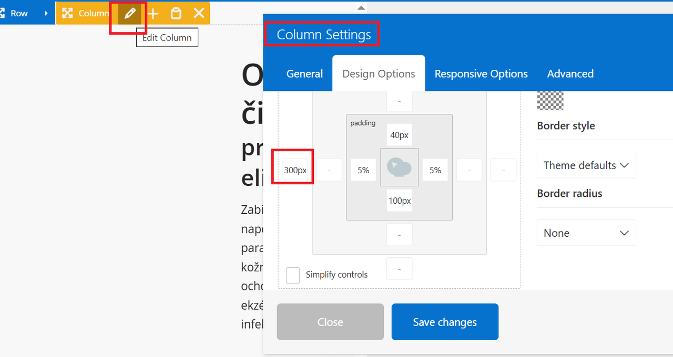Focus the margin bottom empty field

(400, 269)
